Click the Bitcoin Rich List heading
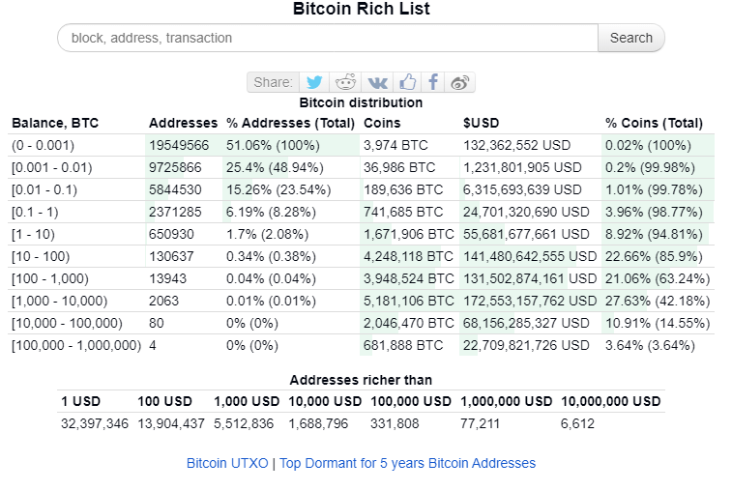732x491 pixels. (362, 9)
